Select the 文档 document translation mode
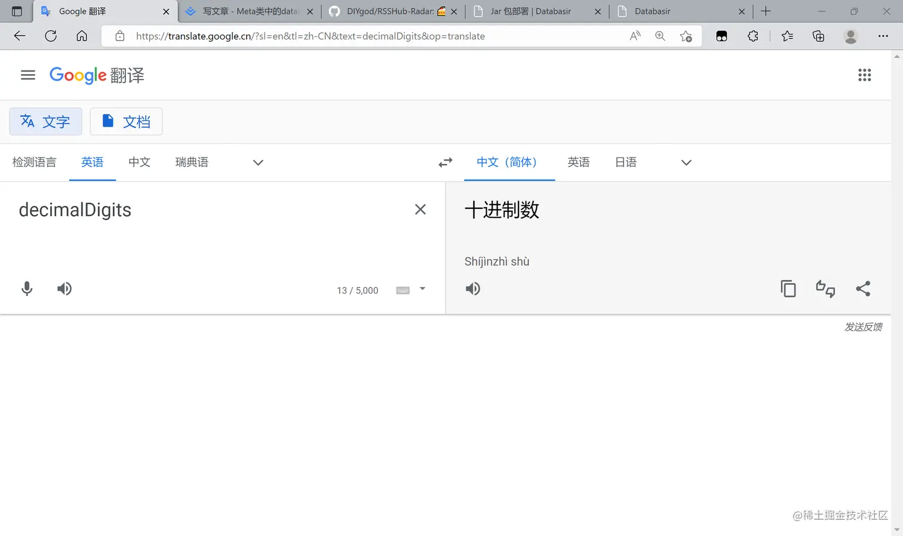Viewport: 903px width, 536px height. [126, 122]
